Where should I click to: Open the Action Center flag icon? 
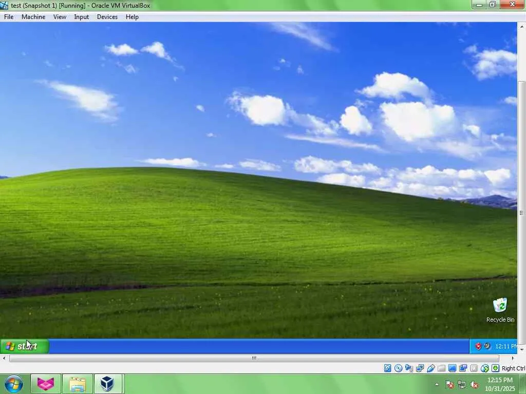pos(449,384)
